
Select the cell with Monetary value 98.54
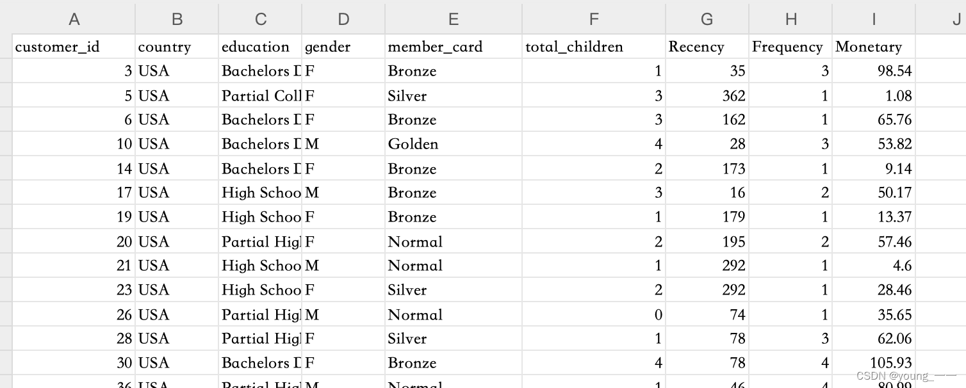[874, 71]
